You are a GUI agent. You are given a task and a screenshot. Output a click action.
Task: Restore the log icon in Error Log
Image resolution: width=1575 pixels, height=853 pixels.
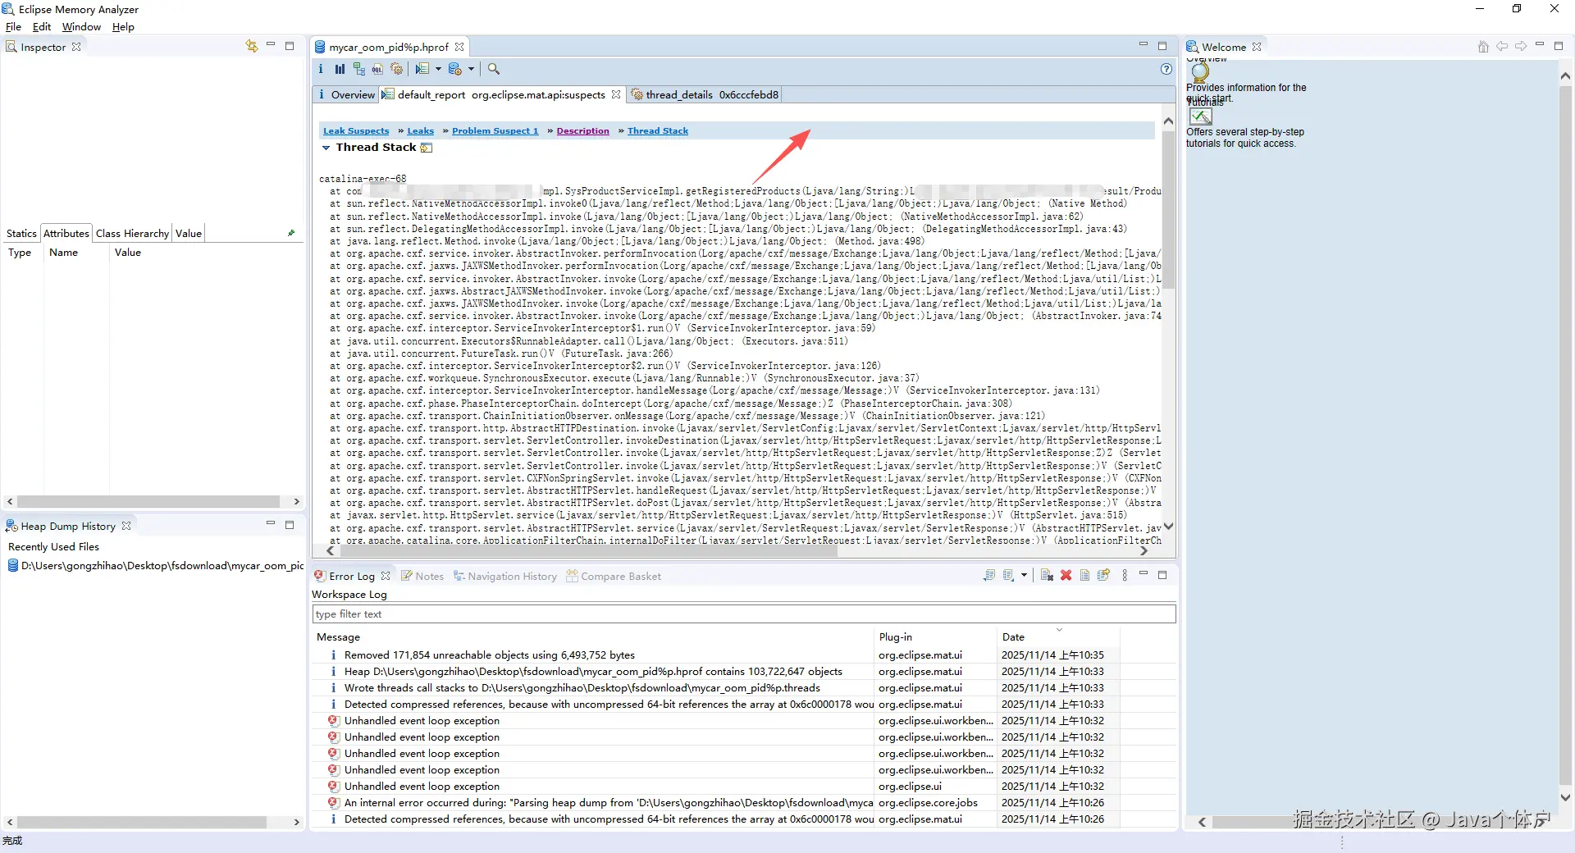1103,576
